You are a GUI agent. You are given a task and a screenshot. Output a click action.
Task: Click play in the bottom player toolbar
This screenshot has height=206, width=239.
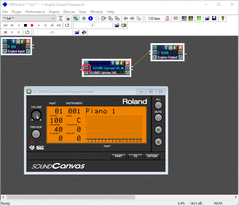[12, 32]
